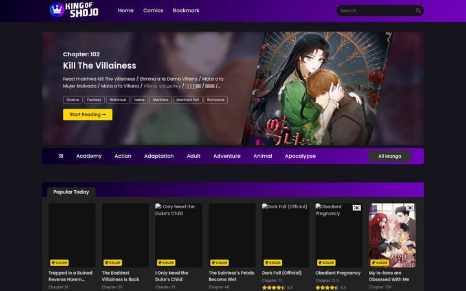This screenshot has width=466, height=291.
Task: Open the All Manga button
Action: (390, 156)
